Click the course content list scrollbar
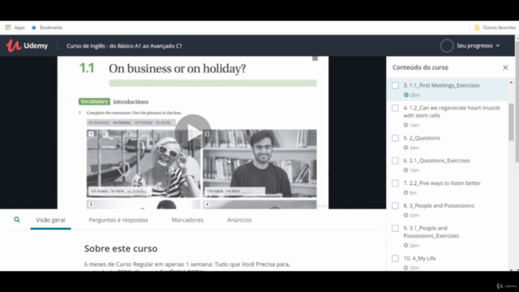 pyautogui.click(x=511, y=122)
